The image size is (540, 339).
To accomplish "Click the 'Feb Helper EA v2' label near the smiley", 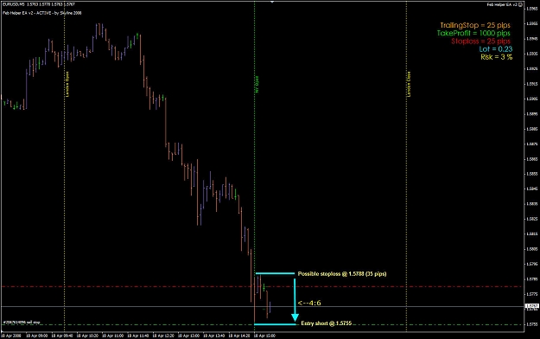I will click(502, 4).
